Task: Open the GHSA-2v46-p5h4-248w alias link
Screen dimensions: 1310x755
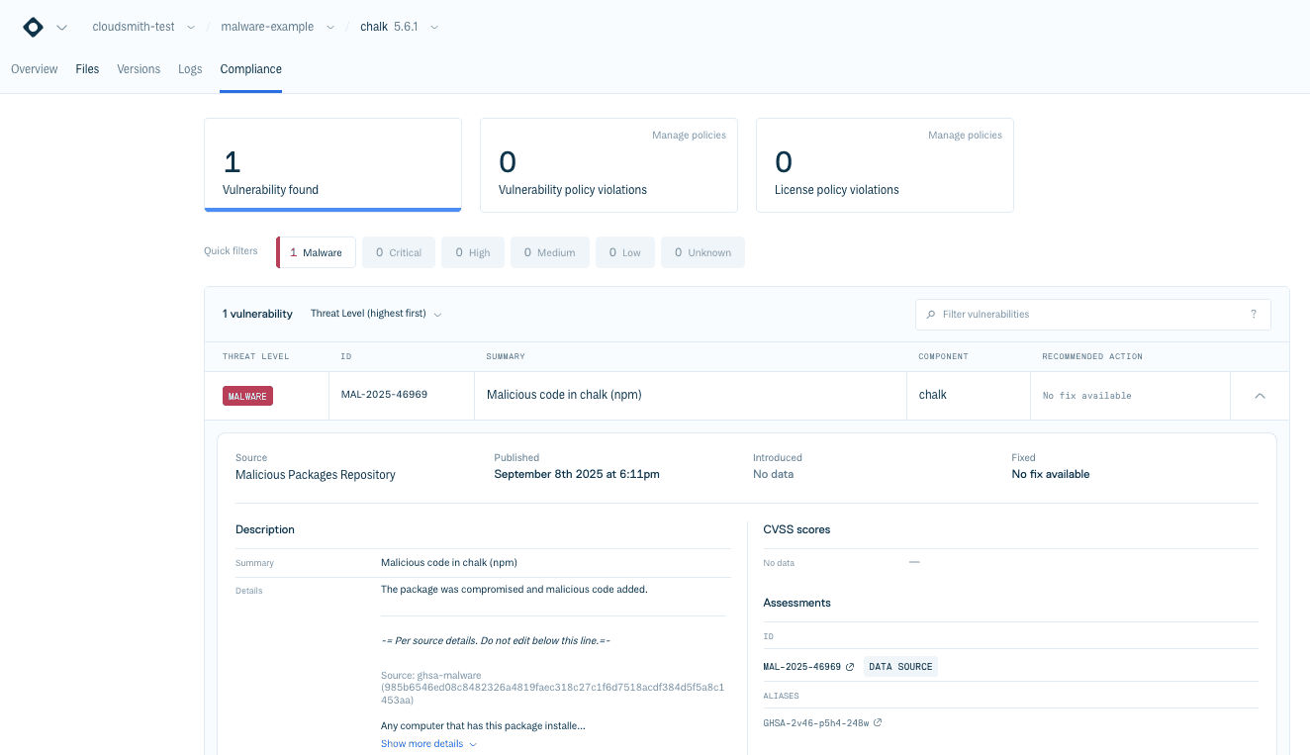Action: tap(816, 723)
